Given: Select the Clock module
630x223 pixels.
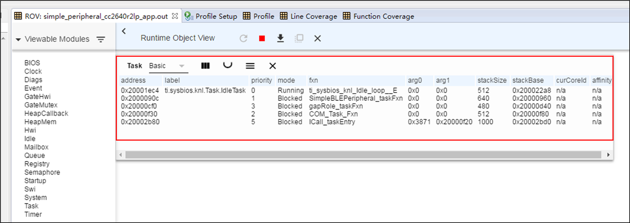Looking at the screenshot, I should [x=33, y=71].
